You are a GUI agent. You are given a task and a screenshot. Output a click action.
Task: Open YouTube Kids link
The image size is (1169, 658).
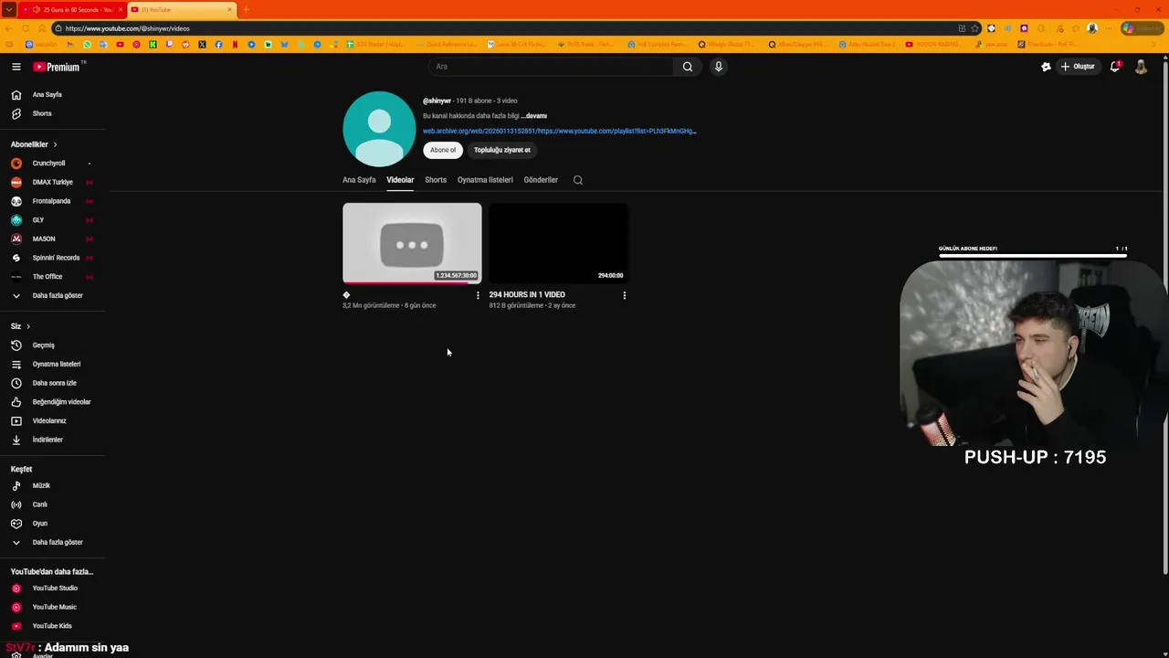coord(53,626)
